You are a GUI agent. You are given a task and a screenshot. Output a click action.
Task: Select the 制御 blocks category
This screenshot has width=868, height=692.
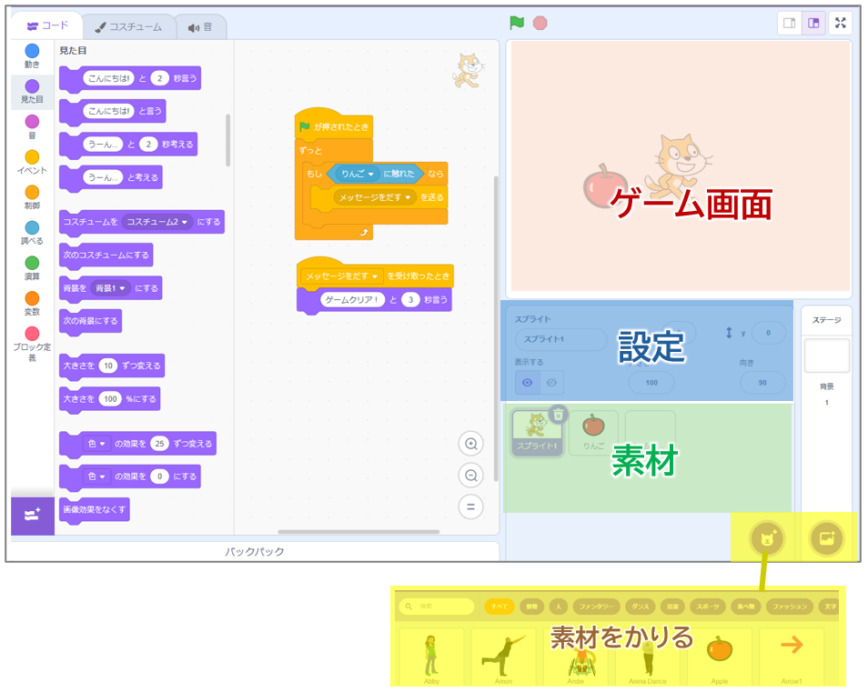click(x=32, y=197)
